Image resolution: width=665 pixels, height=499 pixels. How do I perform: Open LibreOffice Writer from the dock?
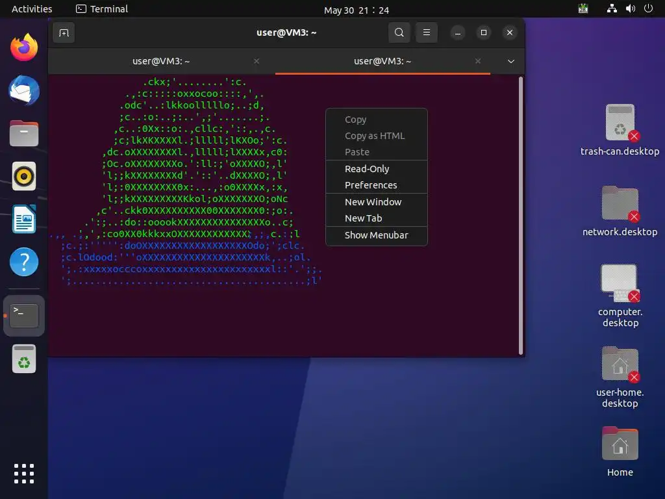(x=24, y=219)
